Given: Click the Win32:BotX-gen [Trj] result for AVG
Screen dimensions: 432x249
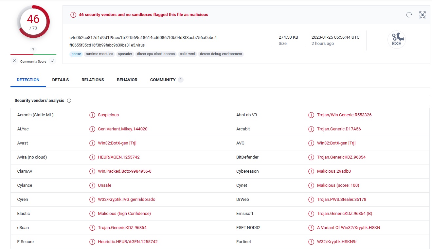Looking at the screenshot, I should 336,143.
